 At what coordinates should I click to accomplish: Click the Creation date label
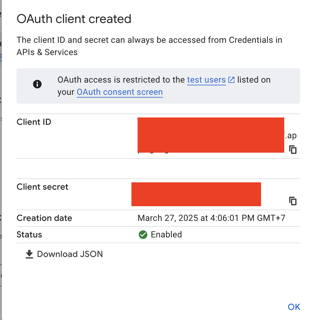click(x=44, y=218)
